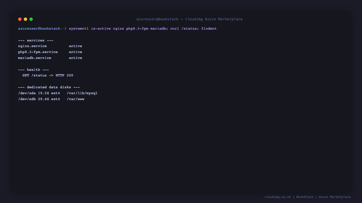Click the 'azureuser@bookstack' prompt text
Viewport: 362px width, 203px height.
39,29
